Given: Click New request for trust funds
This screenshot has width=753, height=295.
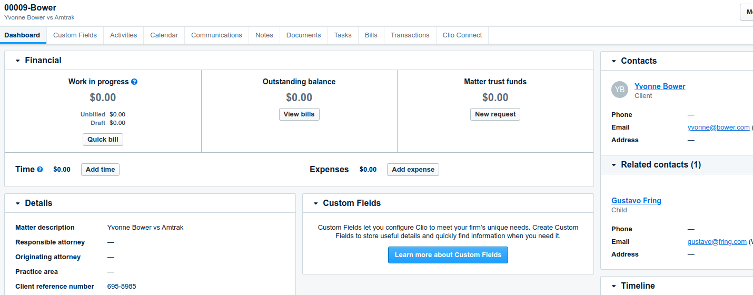Looking at the screenshot, I should tap(495, 114).
